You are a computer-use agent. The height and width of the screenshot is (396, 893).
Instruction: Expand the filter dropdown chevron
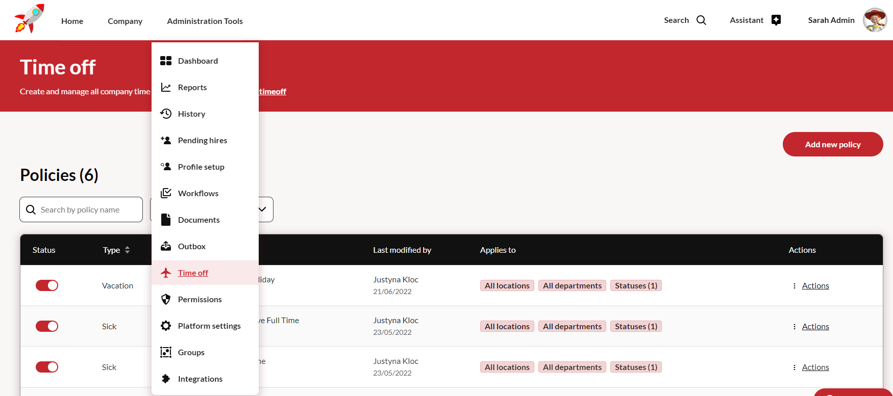tap(262, 209)
